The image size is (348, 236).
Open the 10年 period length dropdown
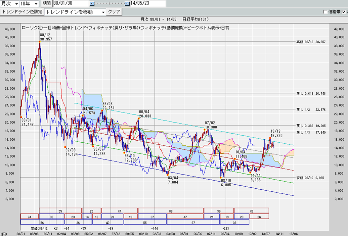pos(29,4)
